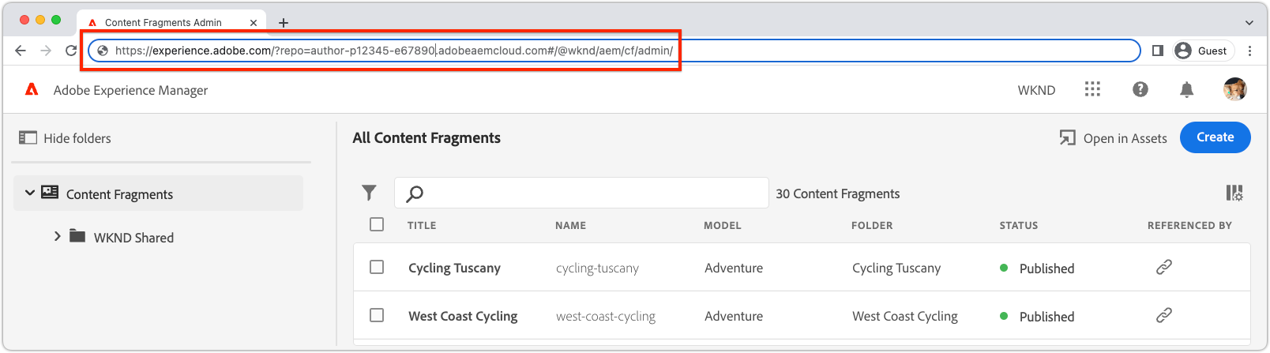Click Cycling Tuscany references link icon
This screenshot has width=1270, height=353.
(x=1163, y=268)
